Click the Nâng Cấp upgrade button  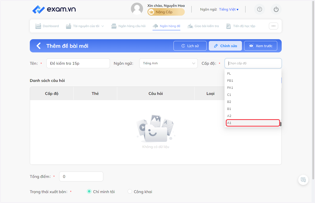166,12
